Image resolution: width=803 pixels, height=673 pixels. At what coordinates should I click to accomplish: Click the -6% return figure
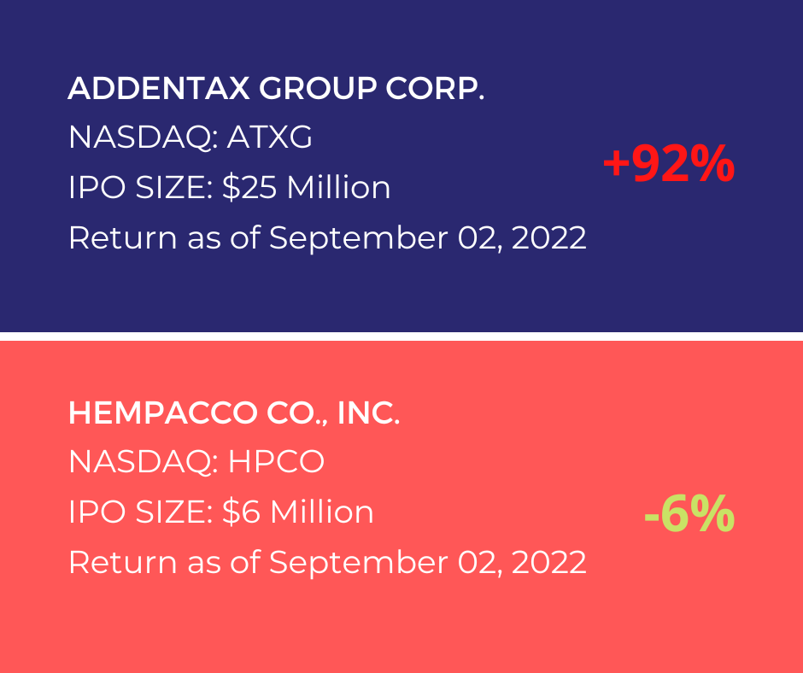[689, 514]
